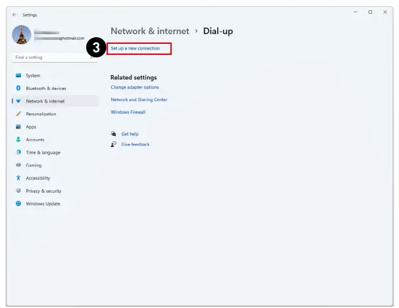Click the Network & internet breadcrumb heading
This screenshot has height=308, width=399.
pos(148,31)
